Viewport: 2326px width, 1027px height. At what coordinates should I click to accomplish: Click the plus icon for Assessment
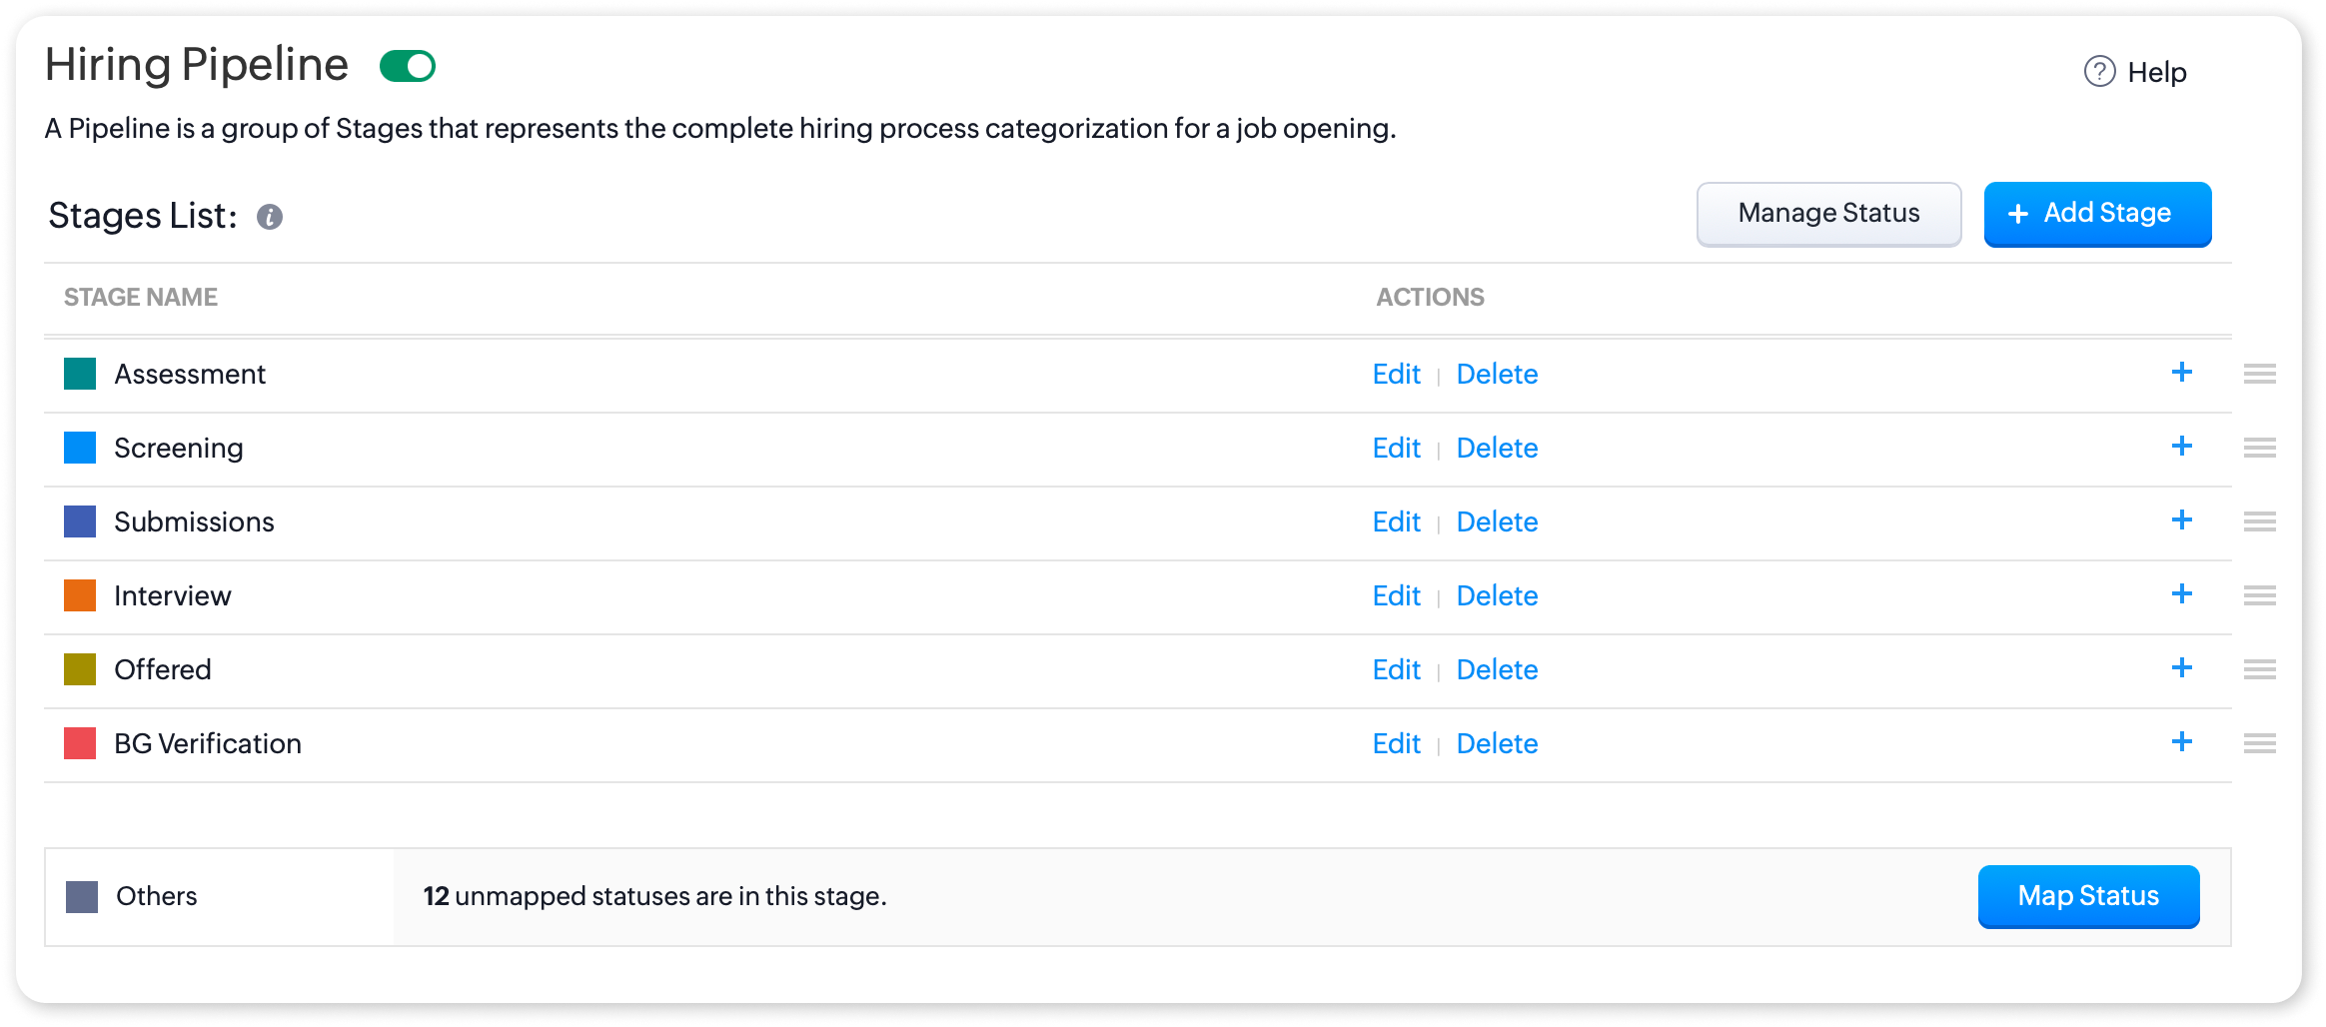point(2182,373)
